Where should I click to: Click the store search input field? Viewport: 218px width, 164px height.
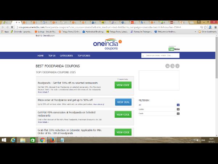pyautogui.click(x=160, y=55)
